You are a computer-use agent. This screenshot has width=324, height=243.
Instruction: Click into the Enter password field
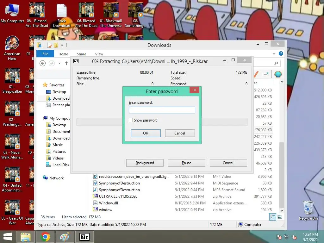pyautogui.click(x=162, y=110)
